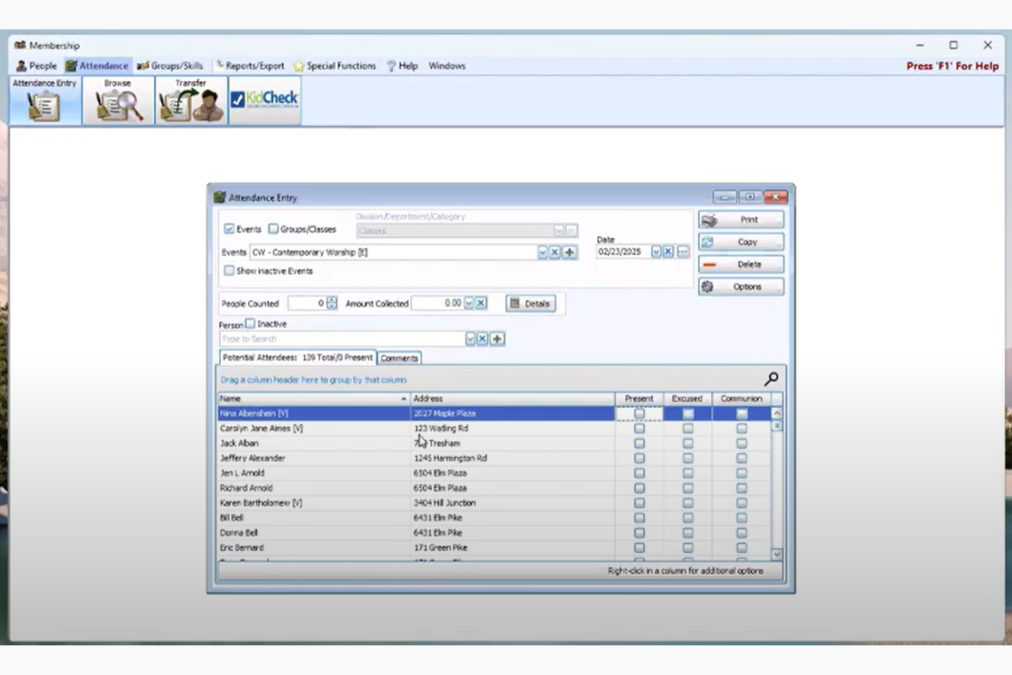
Task: Clear the Events field with its X icon
Action: [555, 252]
